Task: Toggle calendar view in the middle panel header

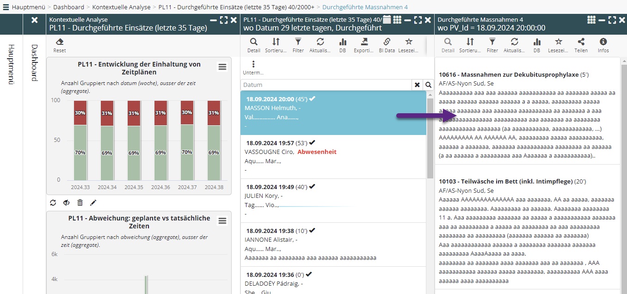Action: (x=387, y=19)
